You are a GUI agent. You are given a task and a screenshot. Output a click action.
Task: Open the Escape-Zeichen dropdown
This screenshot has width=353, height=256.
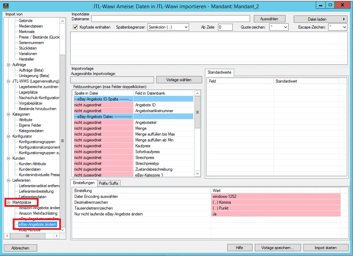point(338,27)
